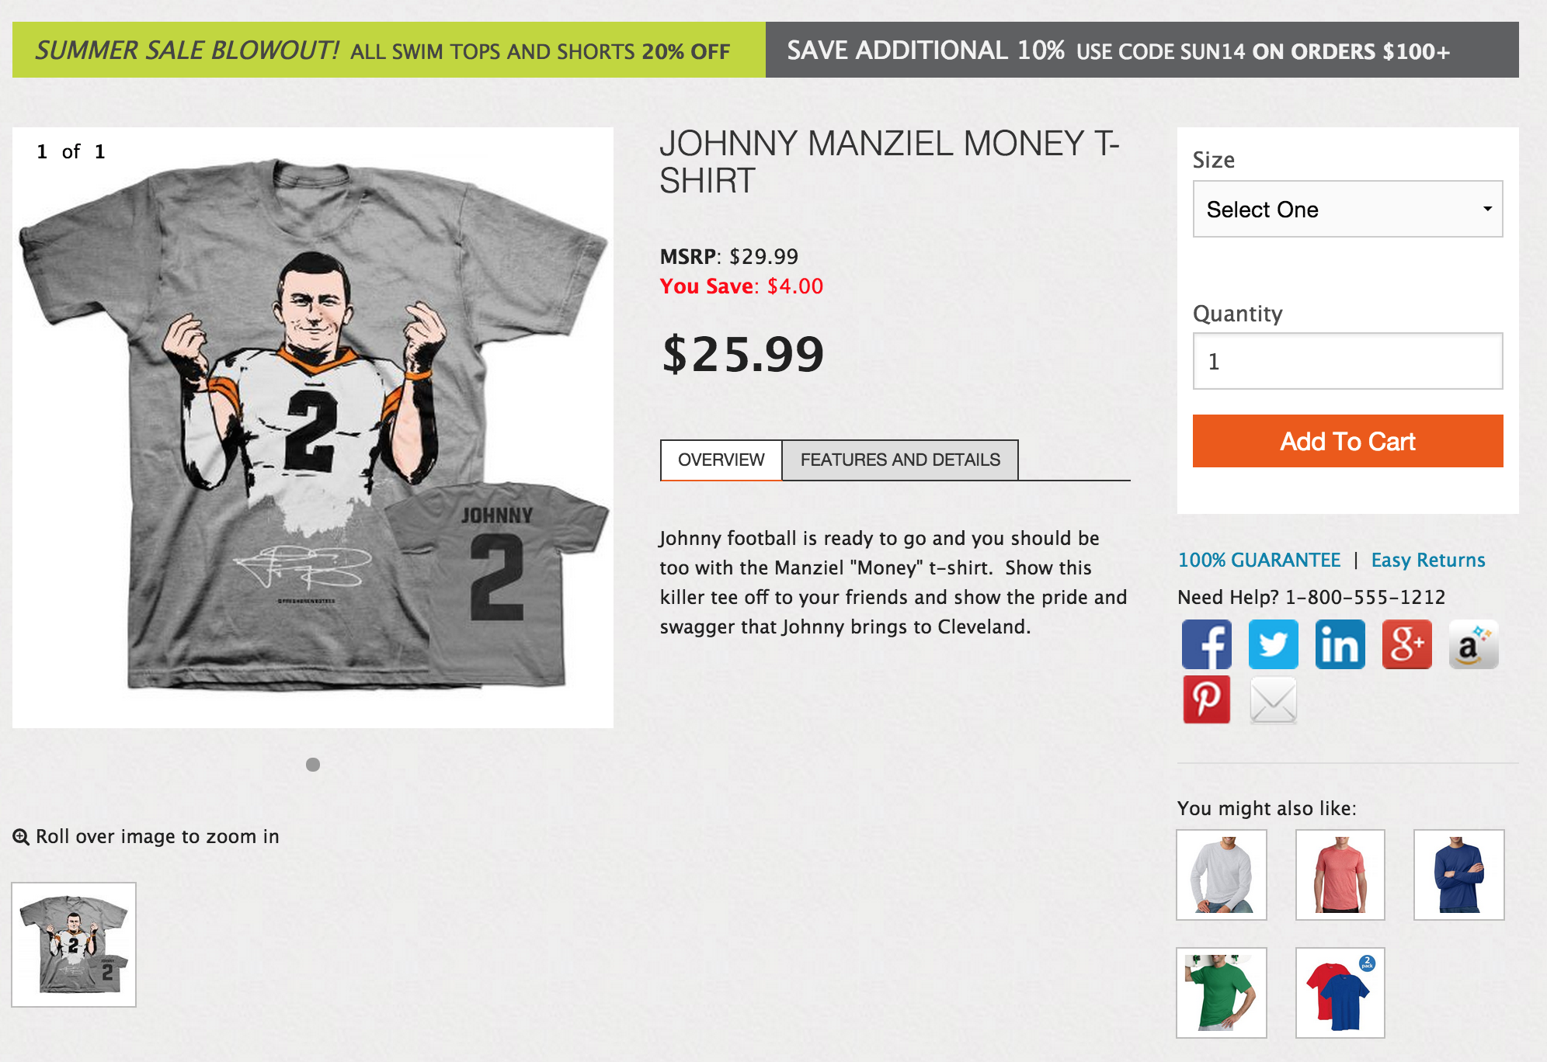Image resolution: width=1547 pixels, height=1062 pixels.
Task: Open suggested red and blue 2-pack tees
Action: point(1340,993)
